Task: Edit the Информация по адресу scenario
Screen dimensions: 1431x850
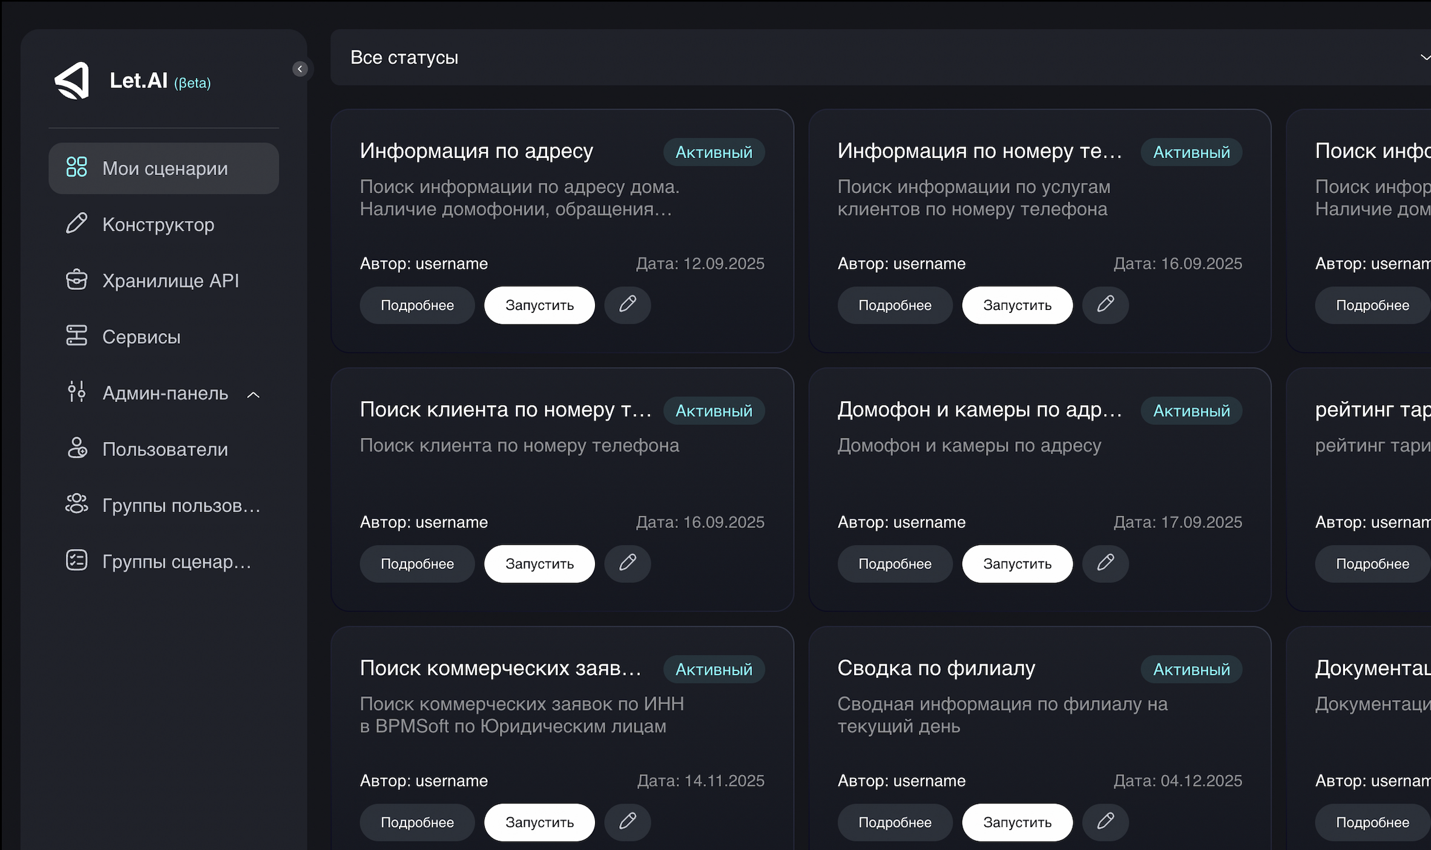Action: coord(628,305)
